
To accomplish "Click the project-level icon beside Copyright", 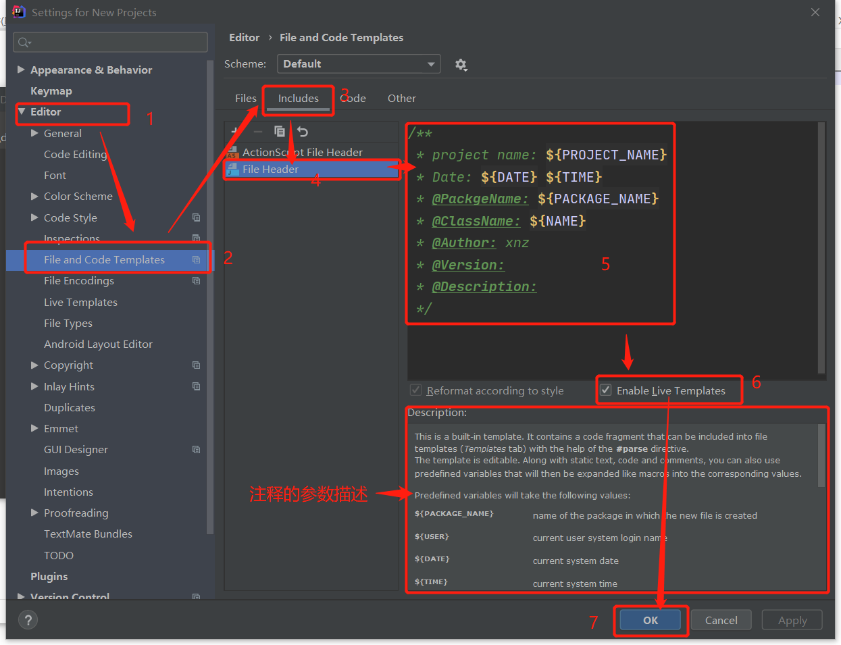I will pos(196,365).
